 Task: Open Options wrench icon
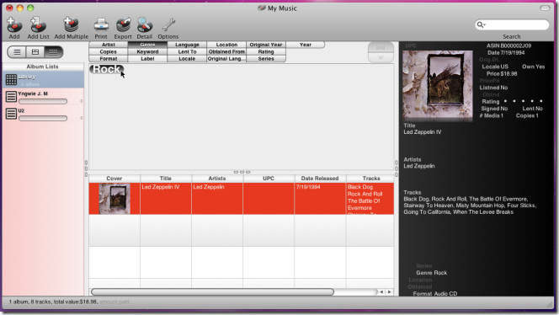(x=168, y=25)
